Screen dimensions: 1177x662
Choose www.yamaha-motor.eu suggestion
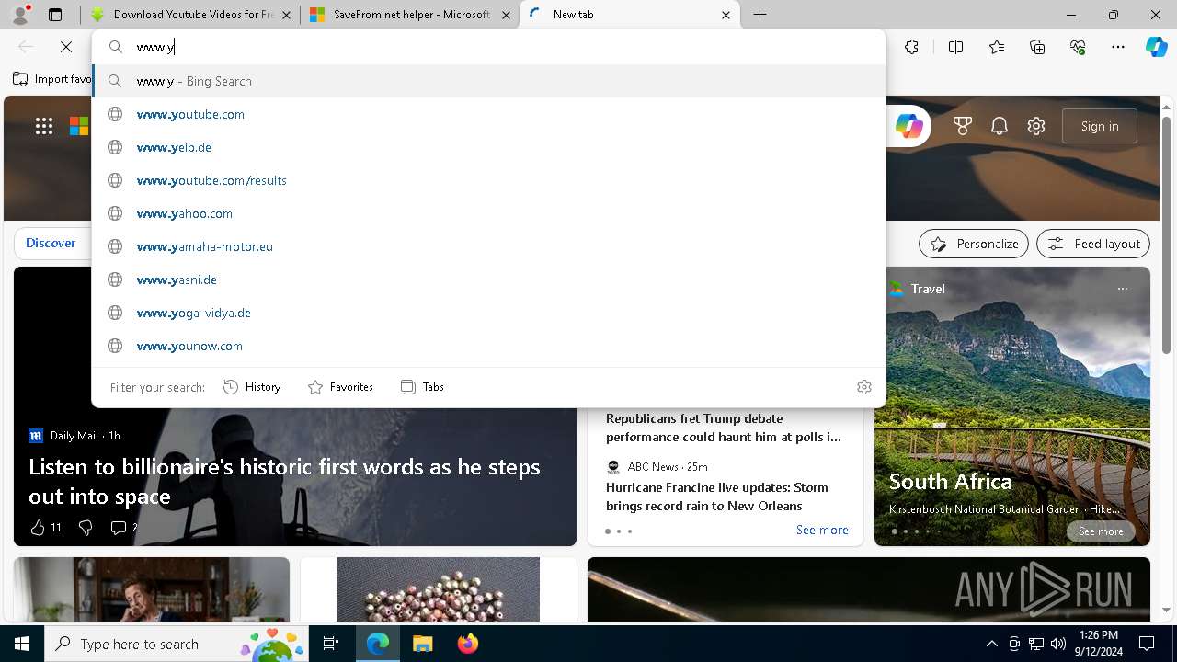click(488, 246)
